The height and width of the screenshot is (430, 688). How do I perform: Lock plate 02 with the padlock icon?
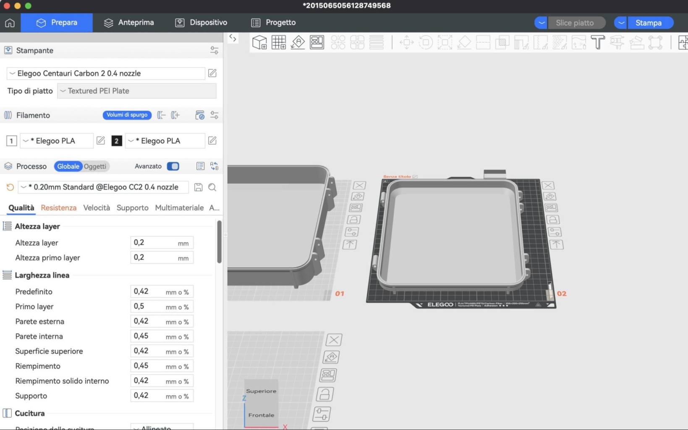[x=553, y=219]
